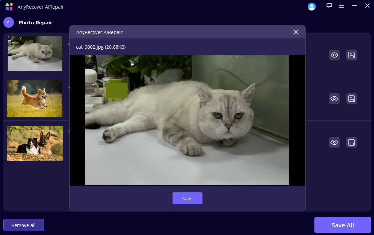
Task: Select the running corgi thumbnail
Action: coord(35,98)
